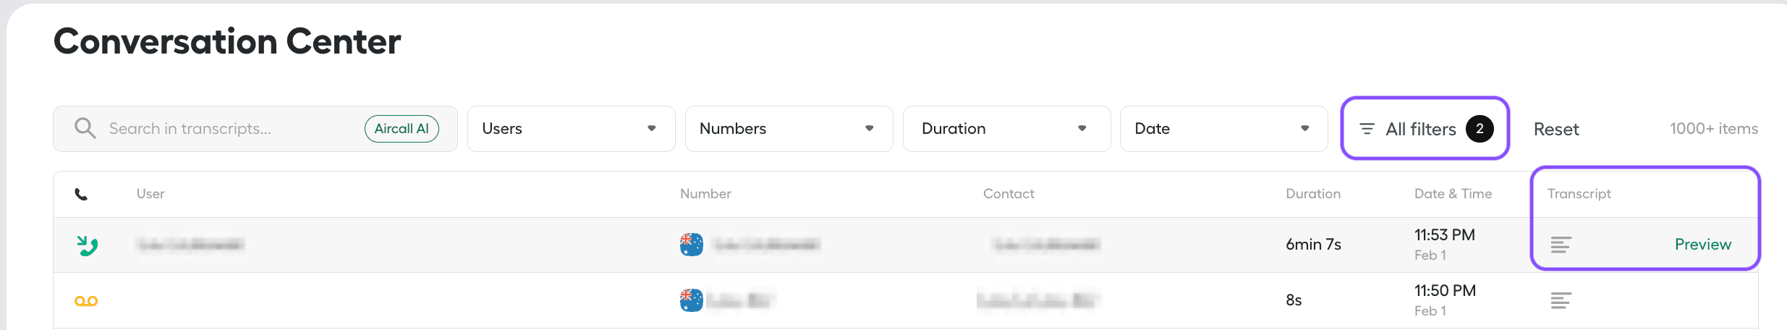Viewport: 1787px width, 330px height.
Task: Click the filter lines icon in All filters
Action: [1367, 129]
